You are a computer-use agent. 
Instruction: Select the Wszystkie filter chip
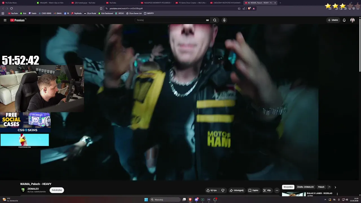[x=288, y=187]
